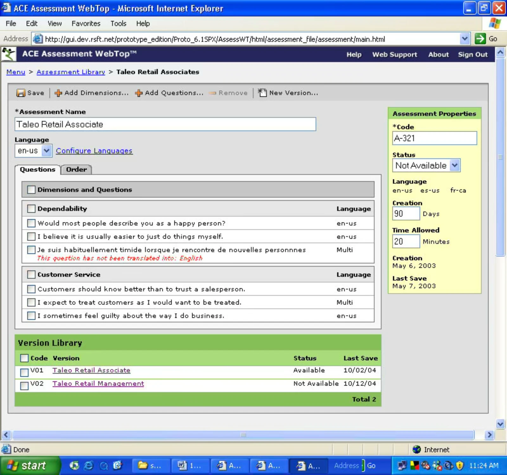Open the browser Help menu

(x=143, y=23)
